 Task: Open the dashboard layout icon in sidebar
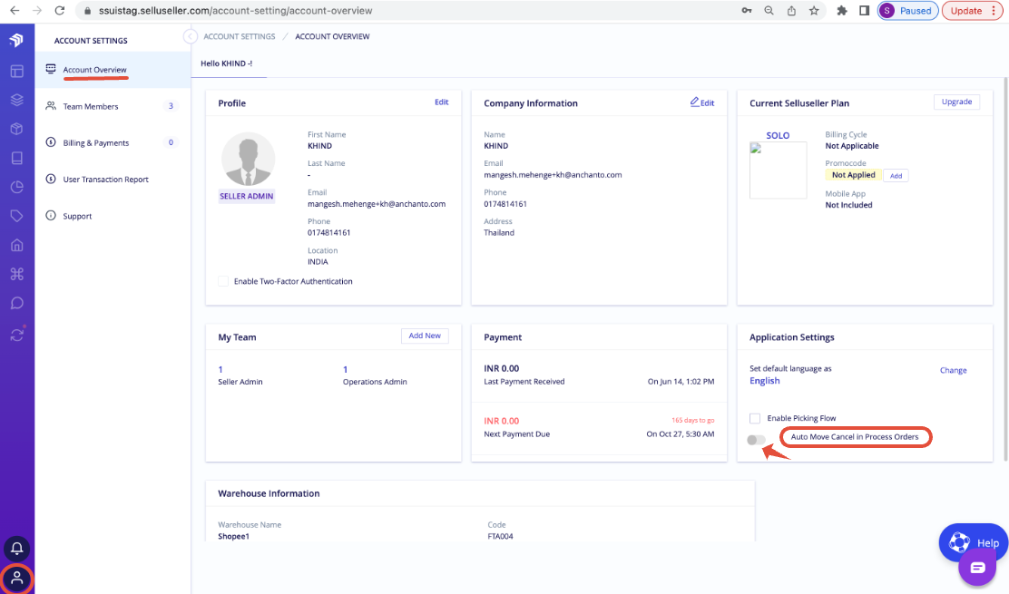coord(16,72)
